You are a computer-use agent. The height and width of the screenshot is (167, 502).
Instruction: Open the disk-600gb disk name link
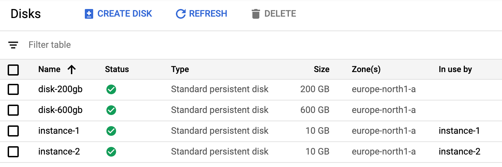click(60, 110)
